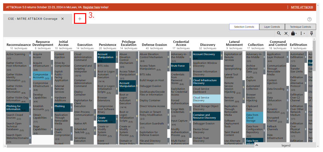The image size is (323, 152).
Task: Select Account Manipulation under Privilege Escalation
Action: pyautogui.click(x=128, y=86)
